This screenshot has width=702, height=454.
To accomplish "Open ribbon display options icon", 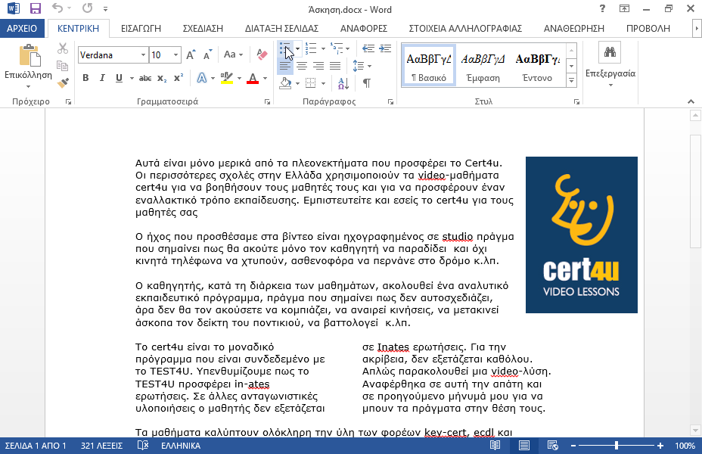I will point(624,8).
